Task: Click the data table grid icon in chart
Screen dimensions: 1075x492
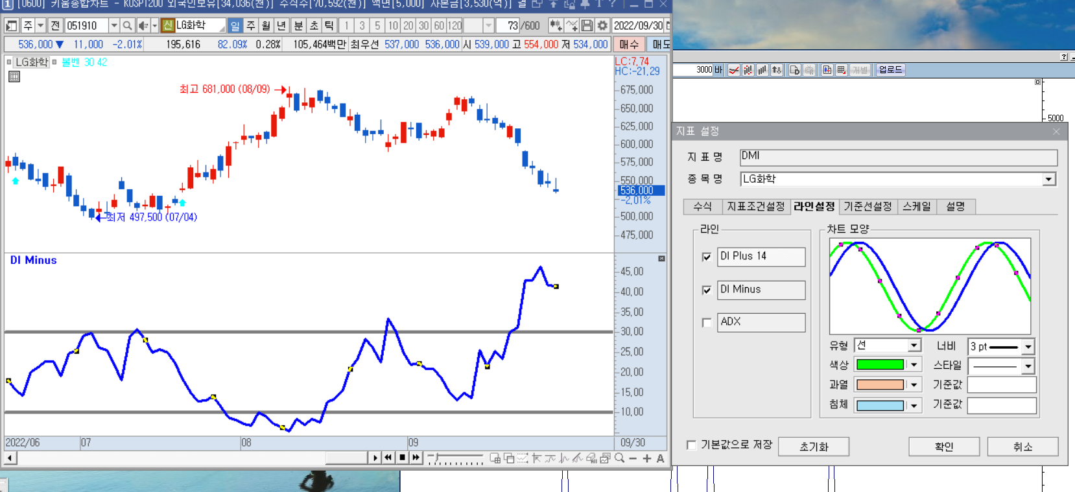Action: point(14,76)
